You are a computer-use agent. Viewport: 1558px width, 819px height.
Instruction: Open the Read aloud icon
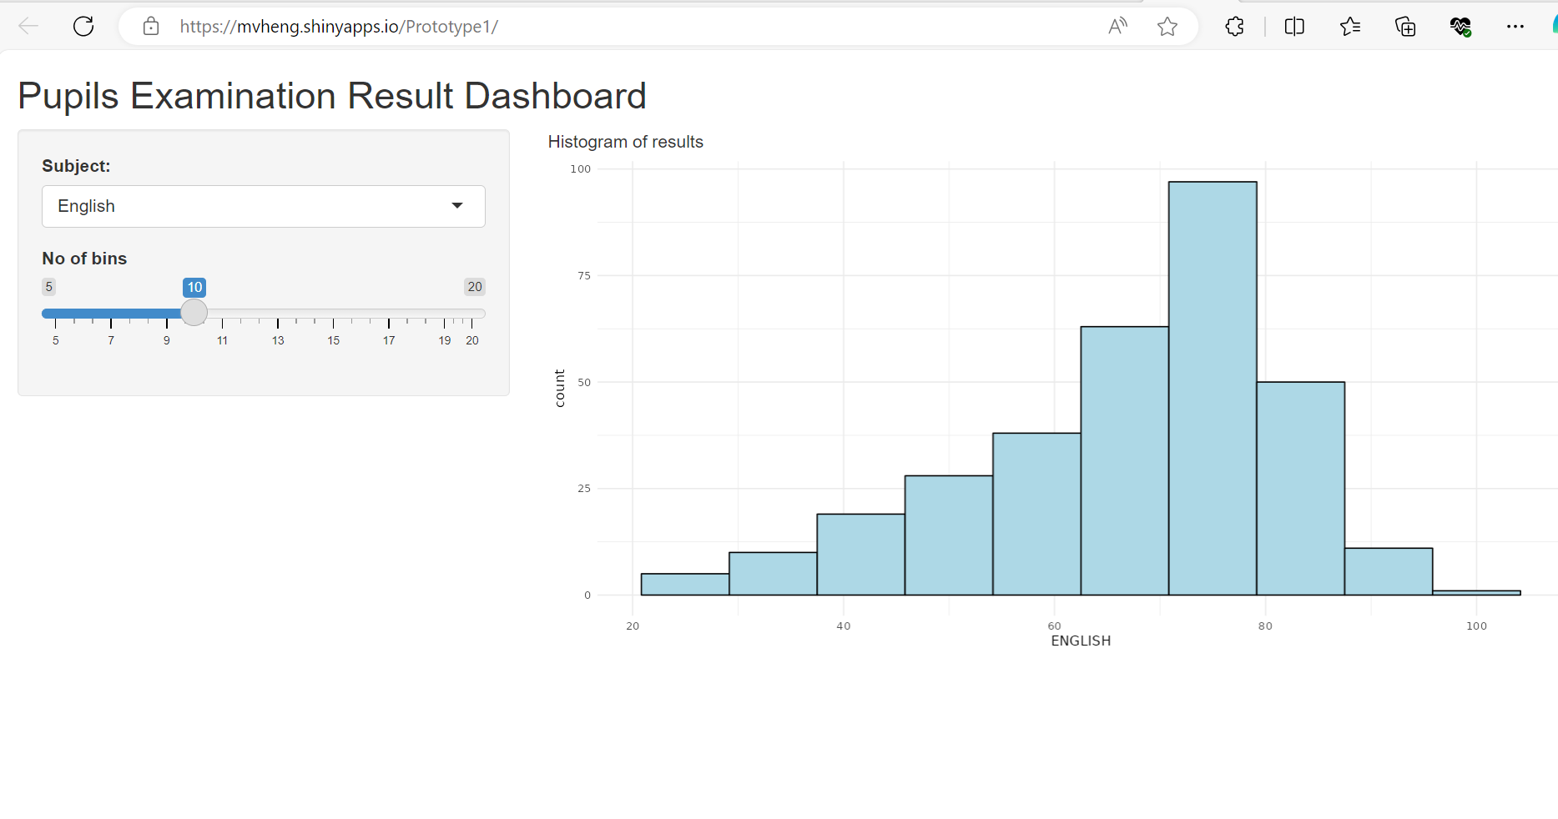[1117, 27]
